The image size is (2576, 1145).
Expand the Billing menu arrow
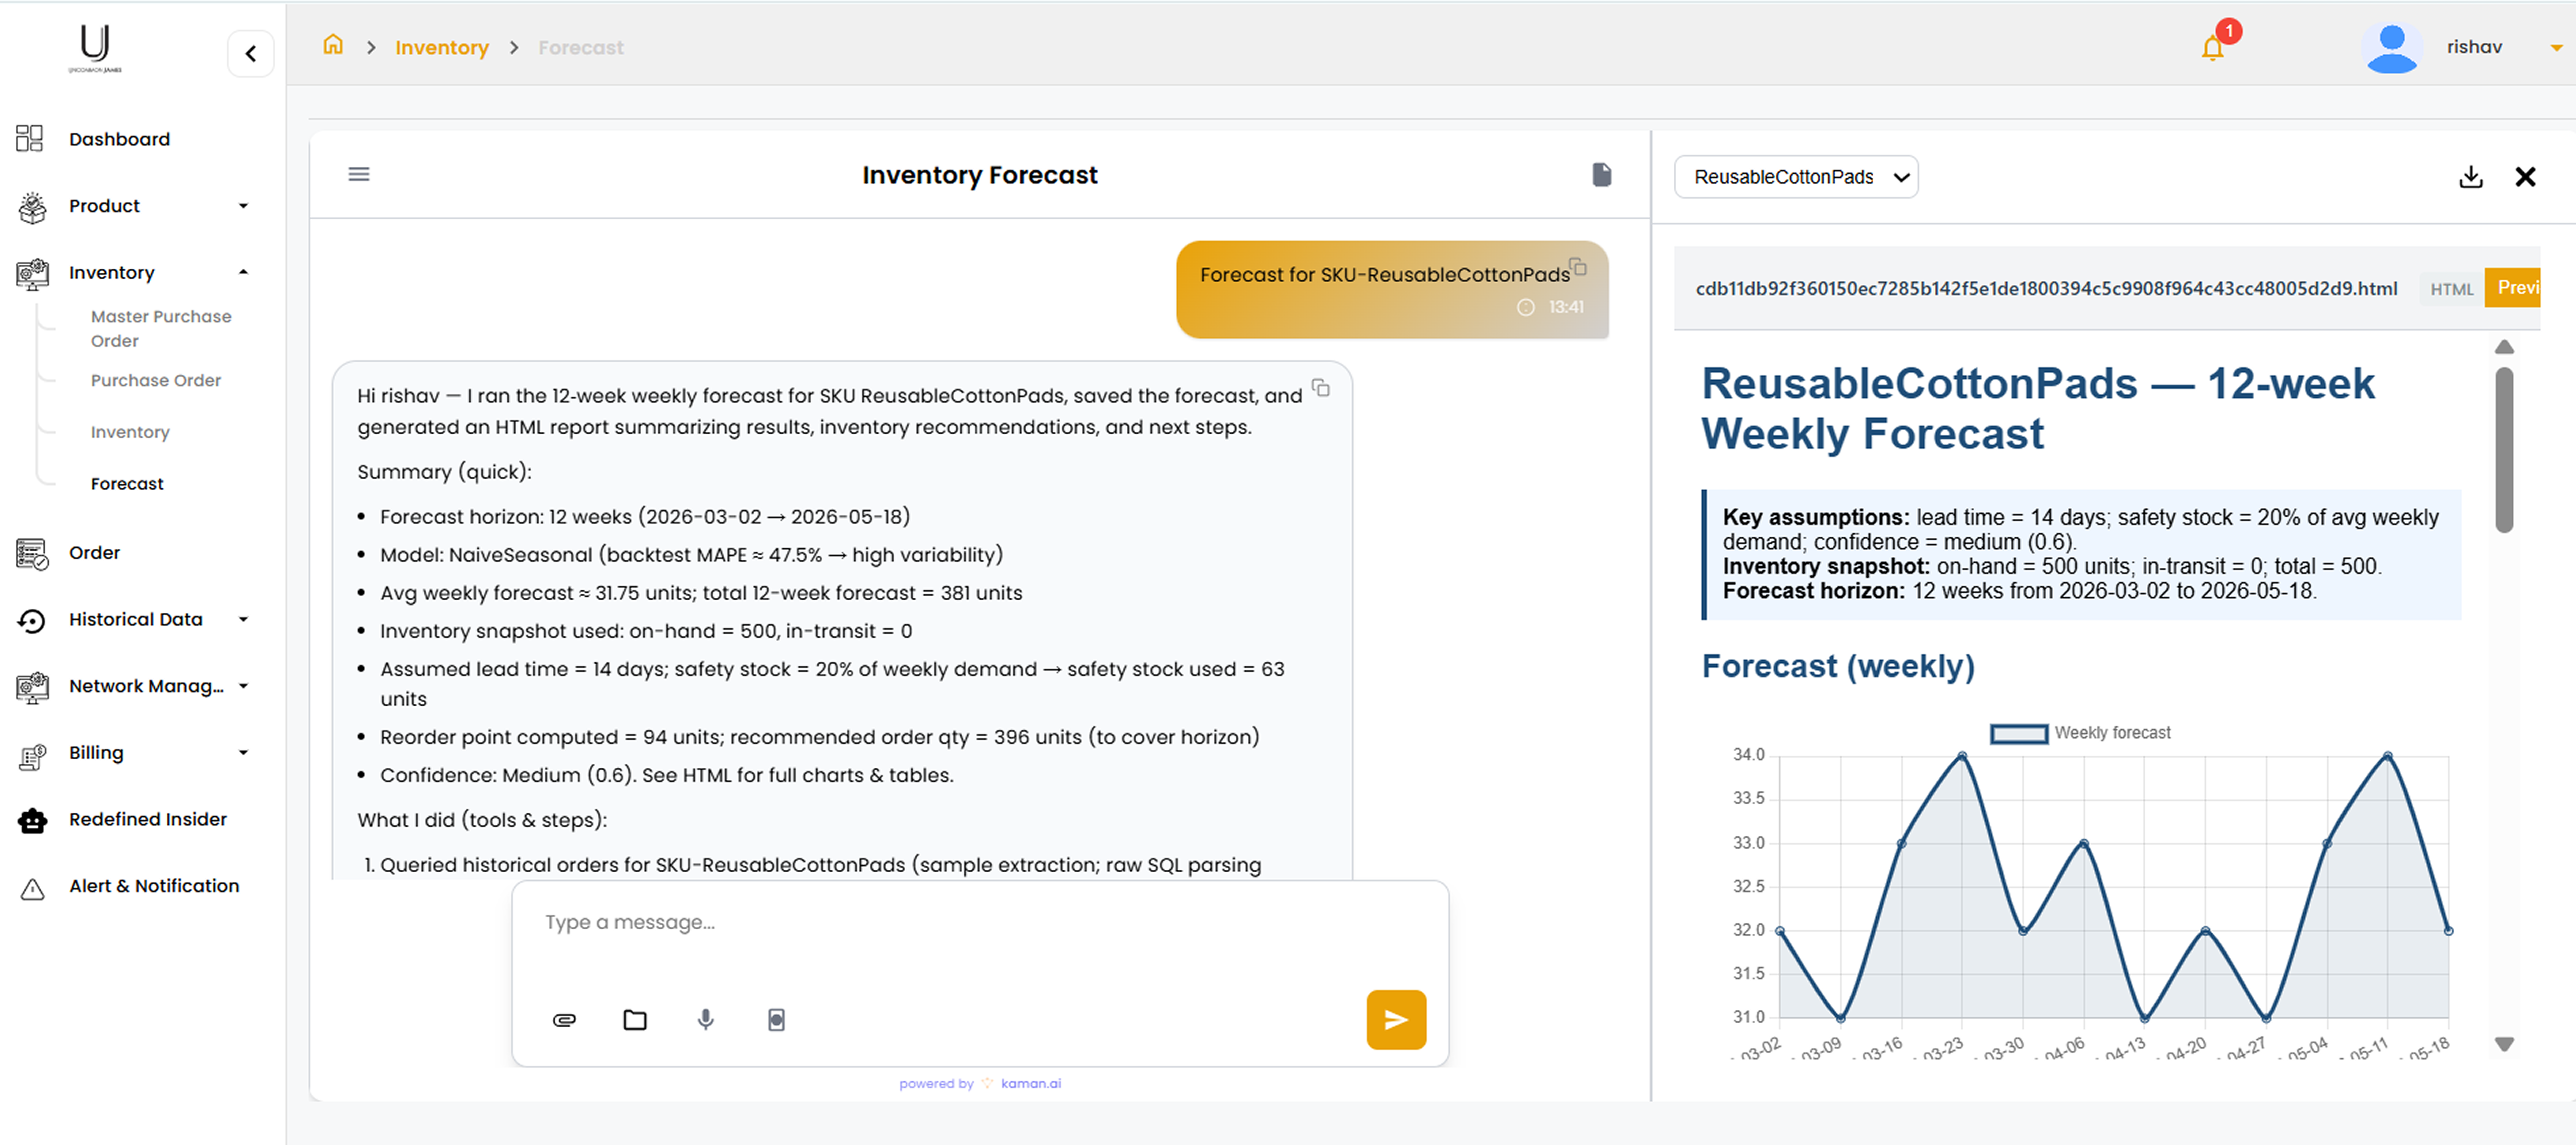243,753
